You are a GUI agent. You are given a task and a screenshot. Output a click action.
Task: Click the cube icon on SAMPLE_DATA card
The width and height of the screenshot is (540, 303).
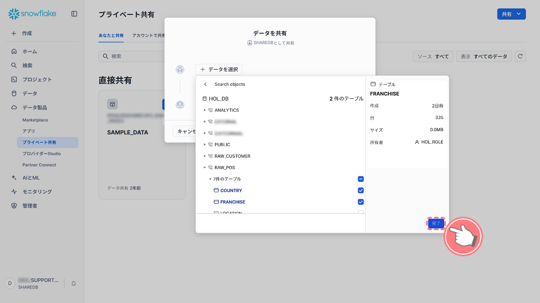[112, 104]
